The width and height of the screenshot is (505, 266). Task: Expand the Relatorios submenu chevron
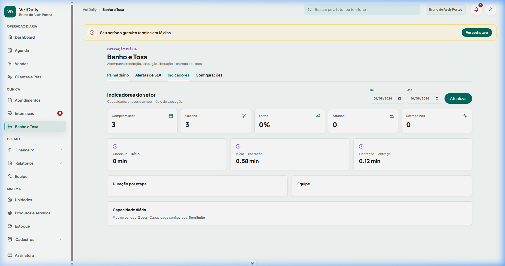tap(61, 163)
